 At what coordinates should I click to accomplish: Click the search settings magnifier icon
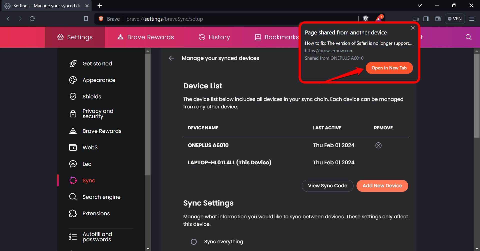pos(468,37)
